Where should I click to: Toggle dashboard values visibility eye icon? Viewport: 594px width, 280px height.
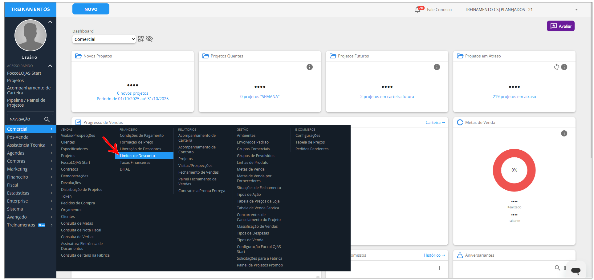pos(149,39)
